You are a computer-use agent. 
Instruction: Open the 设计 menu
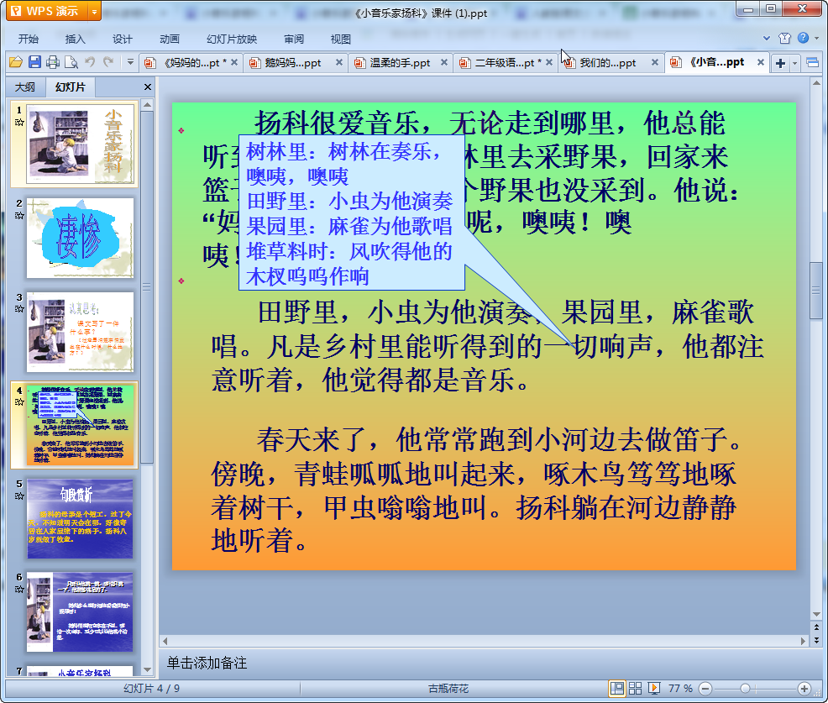click(122, 39)
